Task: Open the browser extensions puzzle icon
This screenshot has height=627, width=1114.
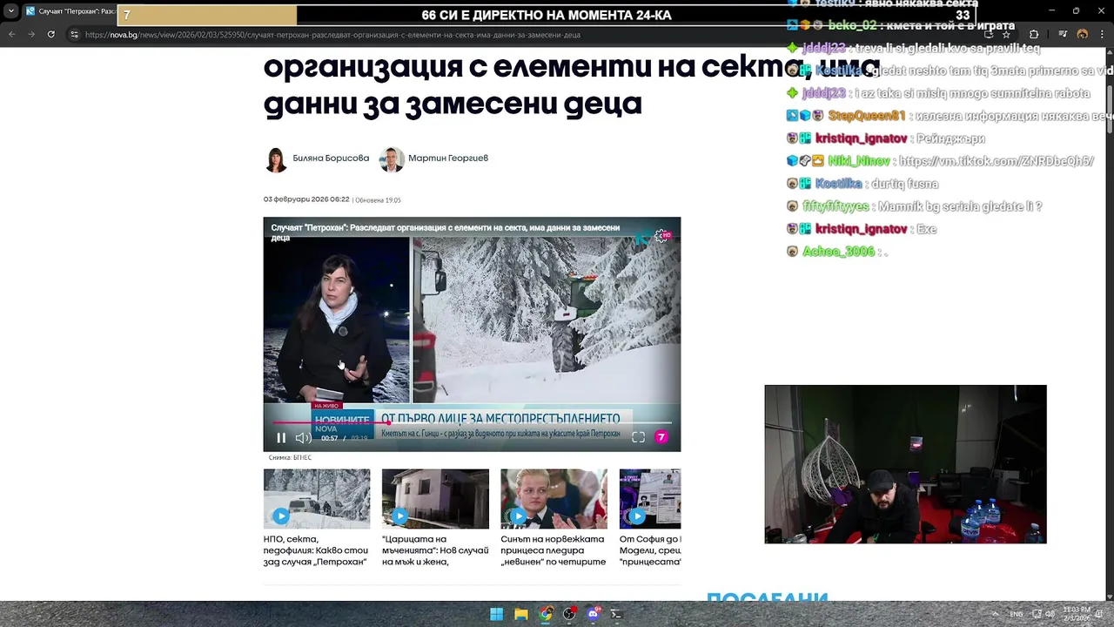Action: pyautogui.click(x=1034, y=35)
